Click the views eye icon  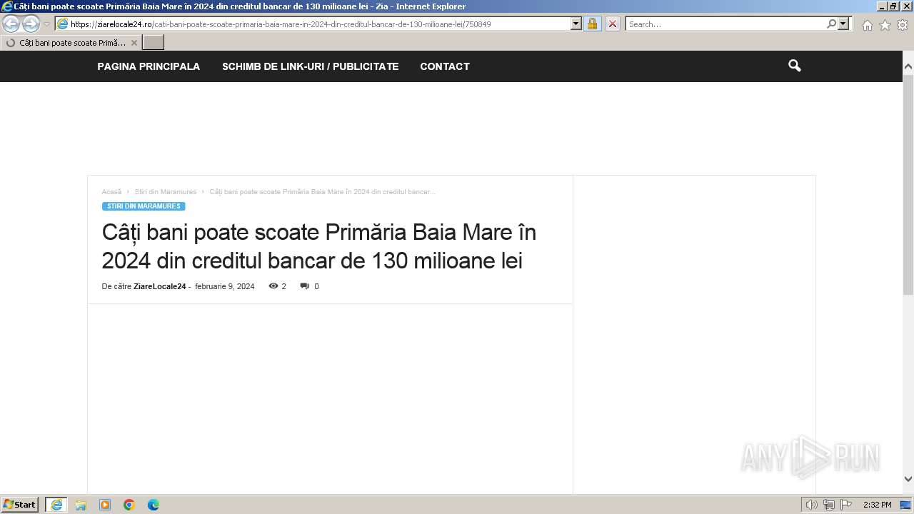tap(273, 286)
